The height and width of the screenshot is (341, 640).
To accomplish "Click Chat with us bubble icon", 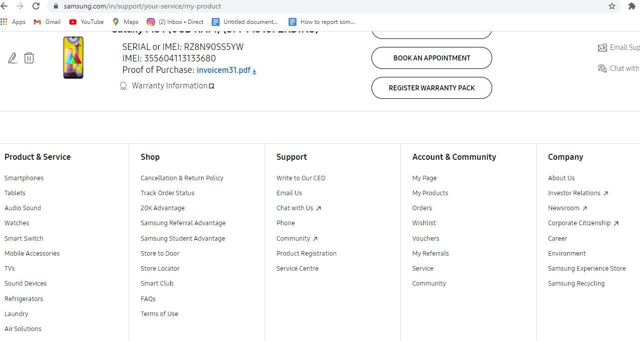I will 603,68.
